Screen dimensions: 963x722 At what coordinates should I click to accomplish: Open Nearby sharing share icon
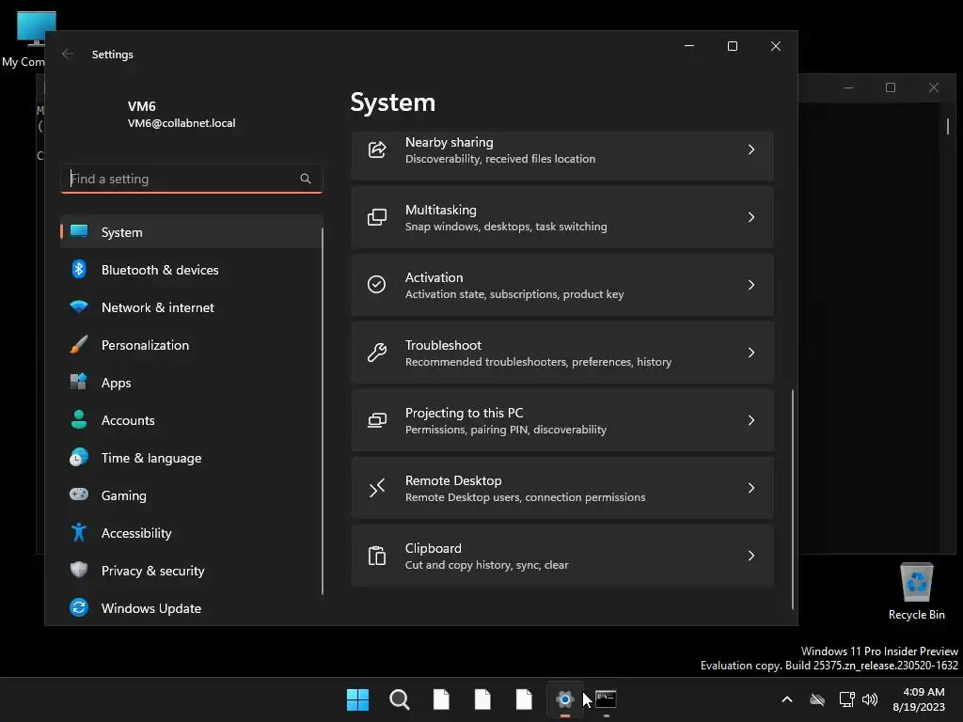tap(376, 149)
